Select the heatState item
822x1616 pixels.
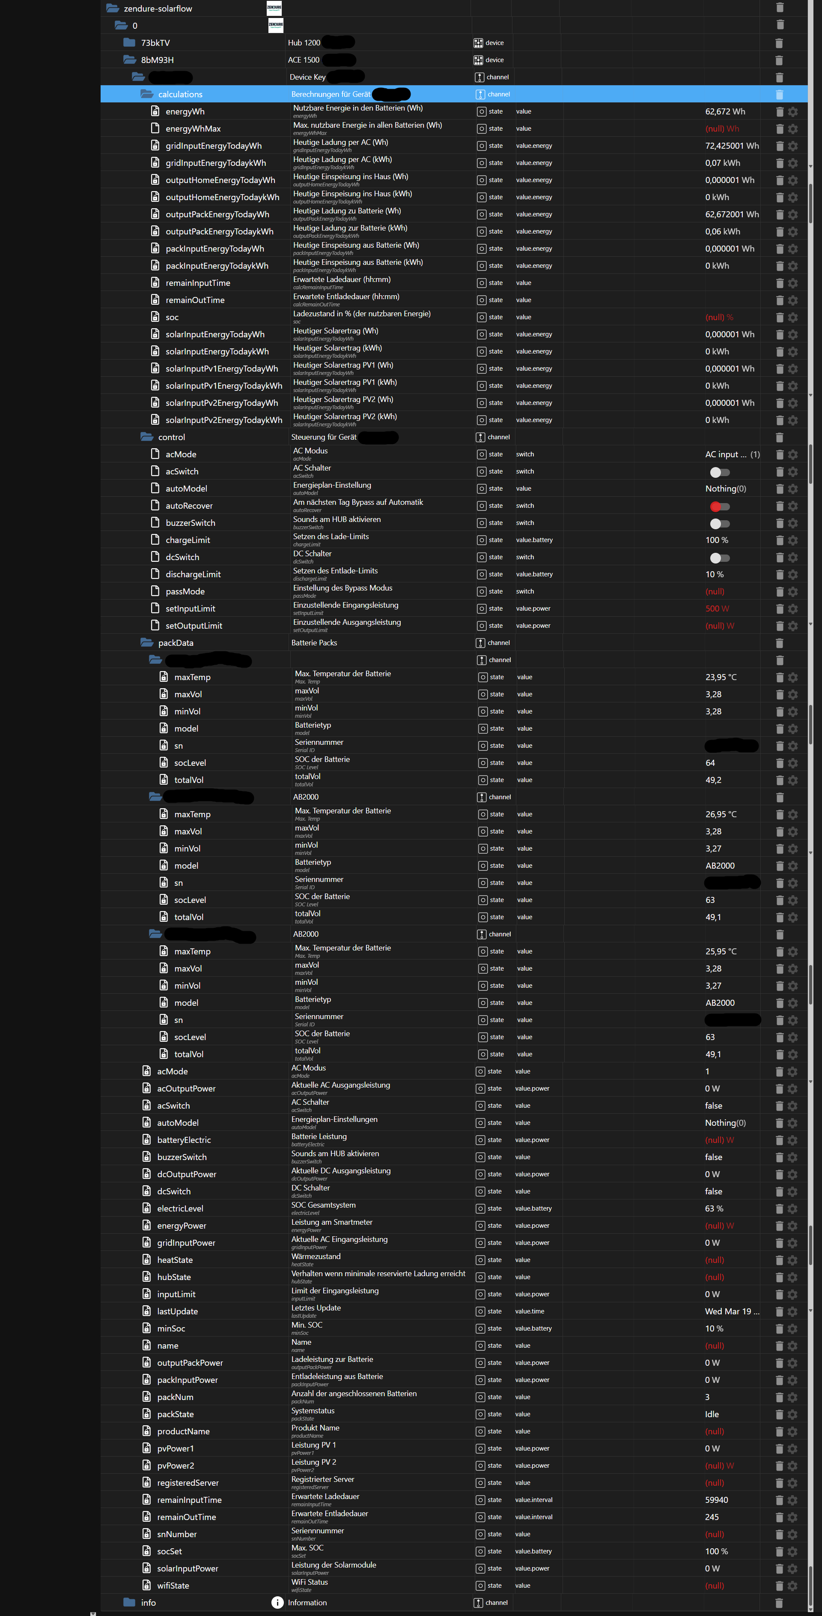coord(175,1260)
